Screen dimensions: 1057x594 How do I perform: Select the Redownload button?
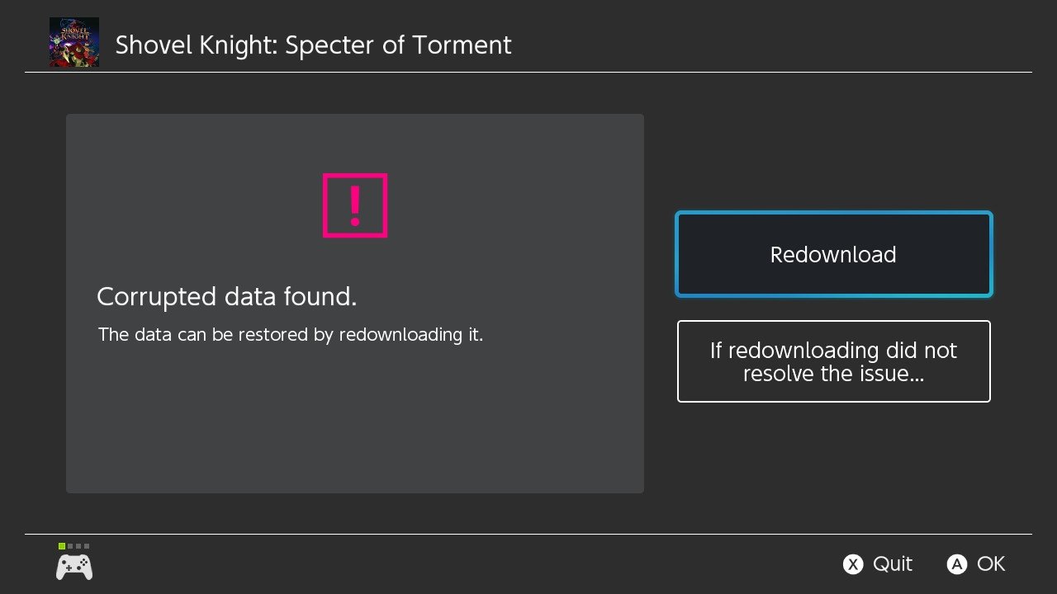click(x=833, y=254)
